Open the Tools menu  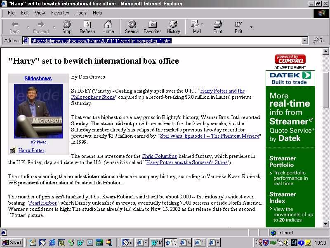tap(81, 13)
